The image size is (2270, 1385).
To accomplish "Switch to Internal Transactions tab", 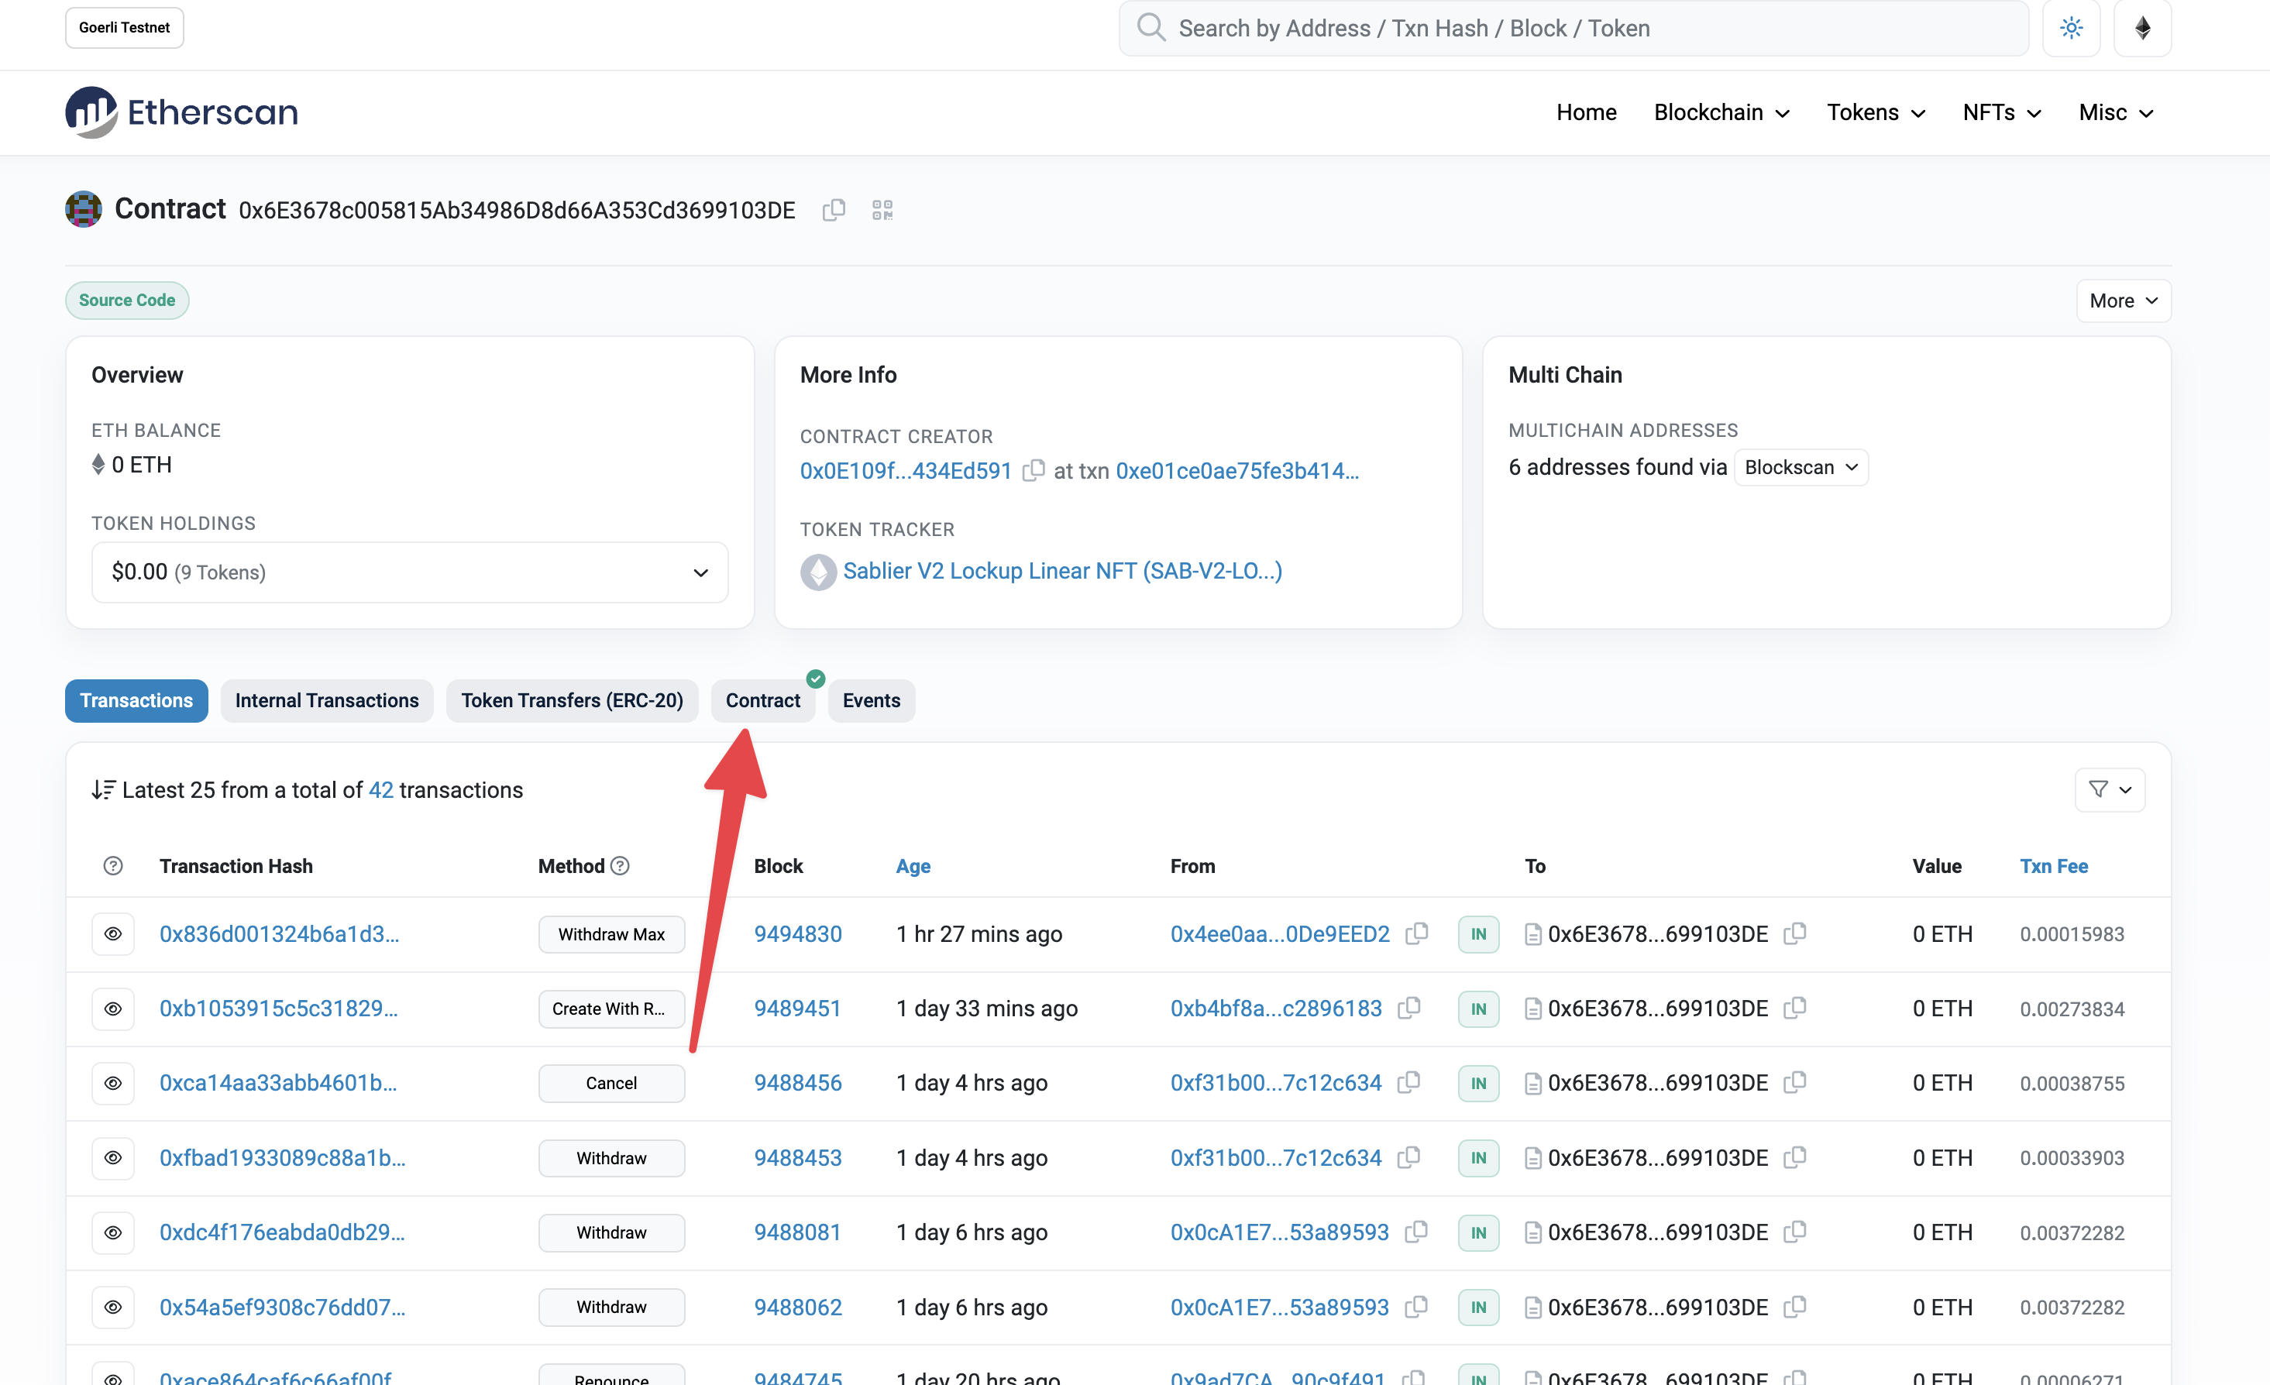I will [327, 701].
